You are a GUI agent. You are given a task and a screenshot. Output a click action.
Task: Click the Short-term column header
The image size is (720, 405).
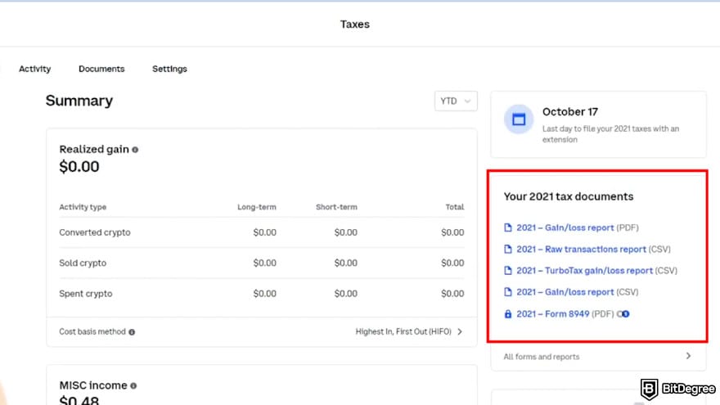(336, 207)
